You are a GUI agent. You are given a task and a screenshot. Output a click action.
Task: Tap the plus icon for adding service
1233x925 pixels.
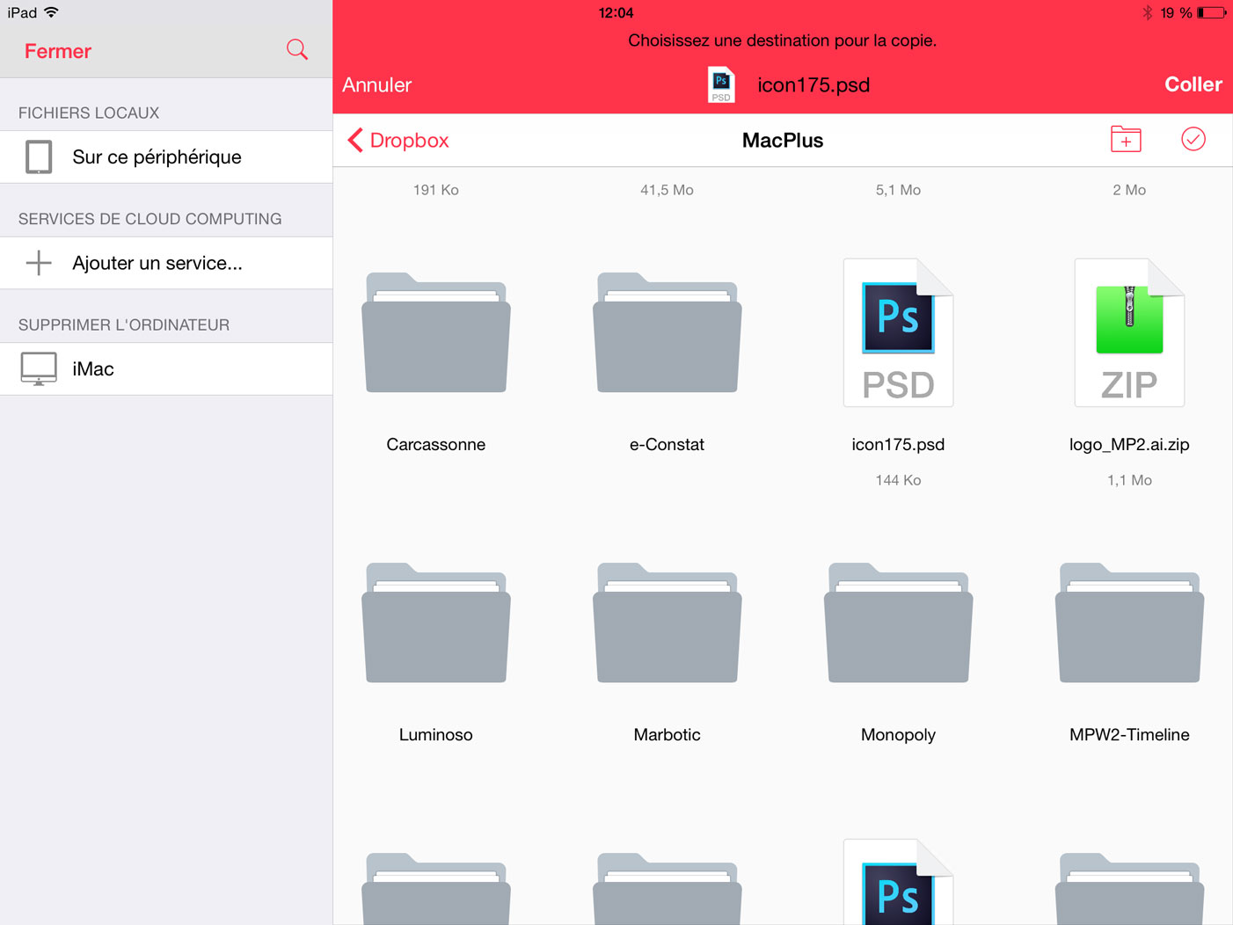tap(39, 263)
